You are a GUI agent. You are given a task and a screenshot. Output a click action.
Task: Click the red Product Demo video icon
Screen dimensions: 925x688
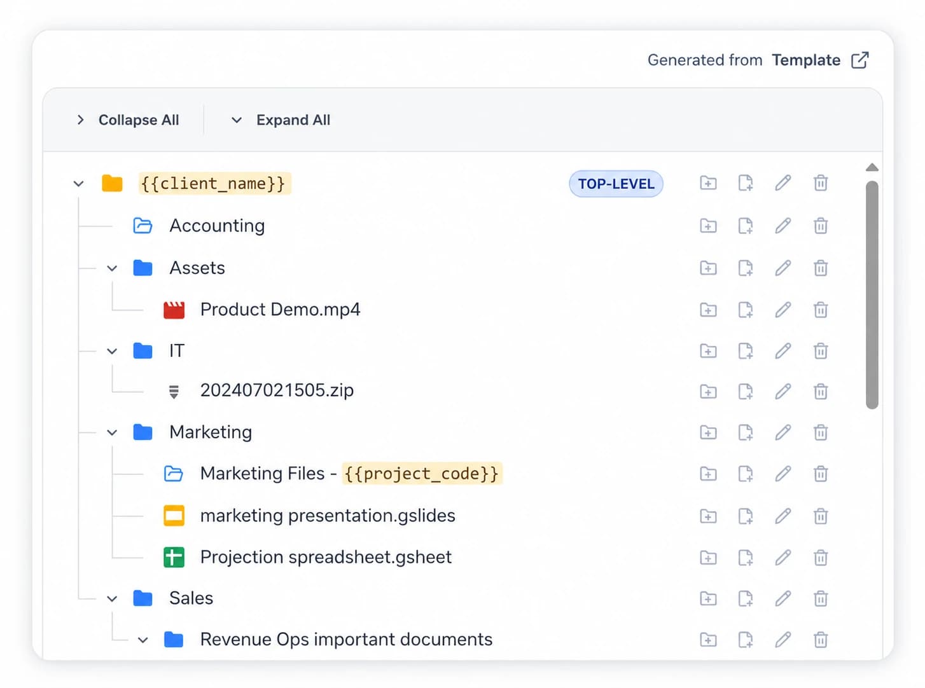(x=174, y=310)
